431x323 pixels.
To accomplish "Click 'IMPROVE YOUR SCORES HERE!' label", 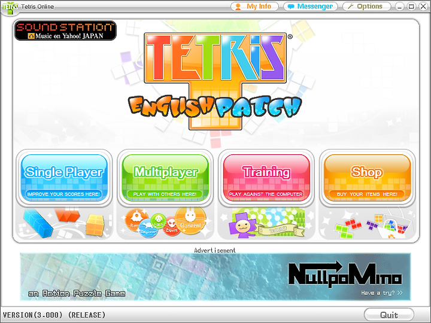I will click(63, 194).
